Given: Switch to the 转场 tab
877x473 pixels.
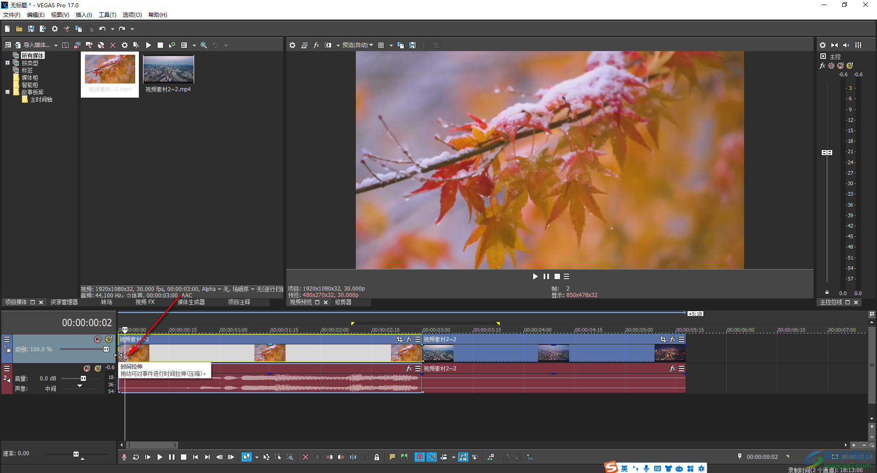Looking at the screenshot, I should (106, 302).
